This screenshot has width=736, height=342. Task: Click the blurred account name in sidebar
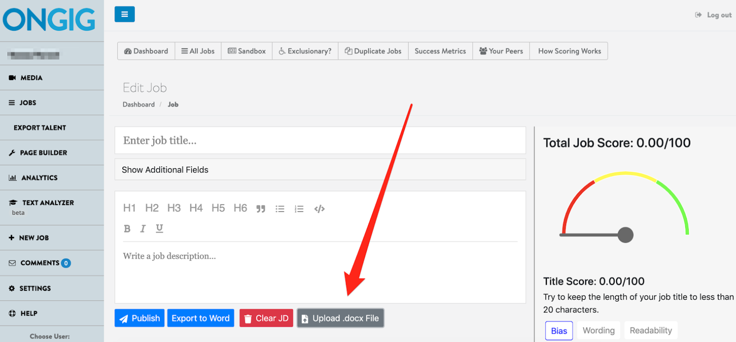(x=34, y=55)
